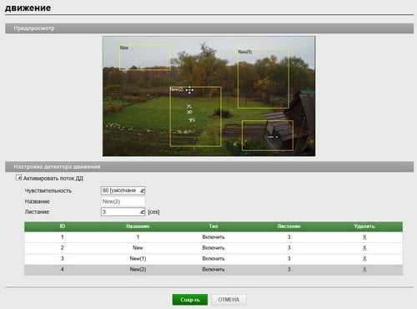The height and width of the screenshot is (309, 417).
Task: Delete motion zone with ID 1
Action: (364, 237)
